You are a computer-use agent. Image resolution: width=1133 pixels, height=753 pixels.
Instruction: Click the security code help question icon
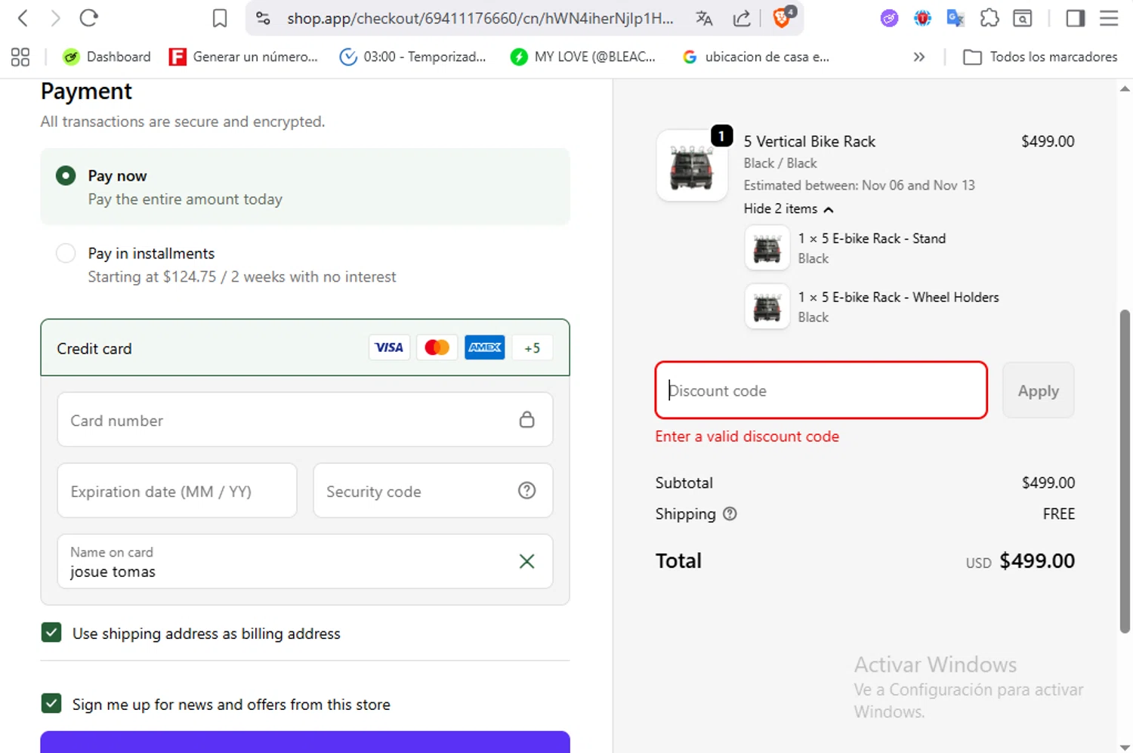point(527,491)
